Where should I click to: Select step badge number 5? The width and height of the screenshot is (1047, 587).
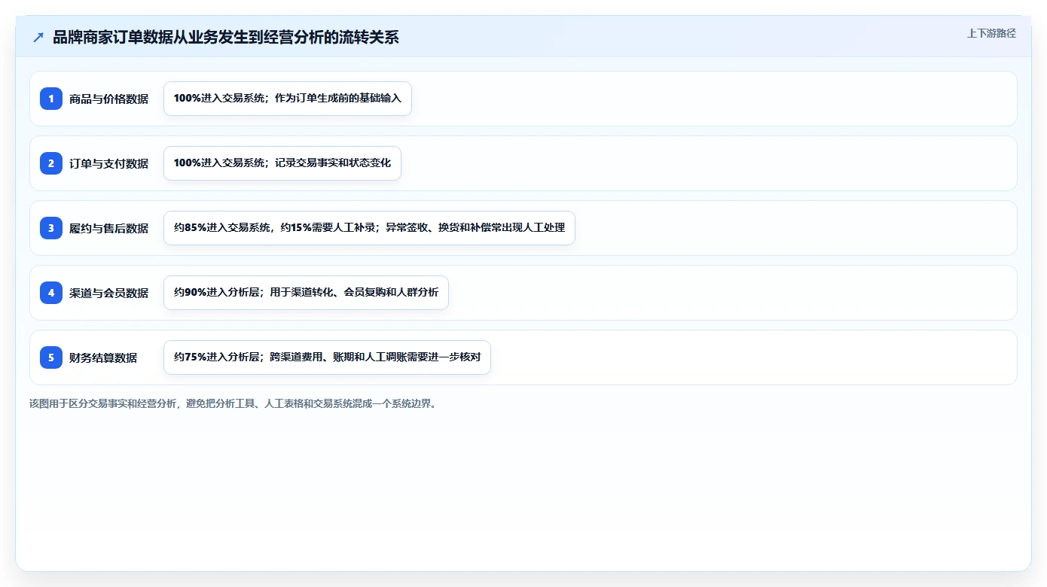coord(51,357)
